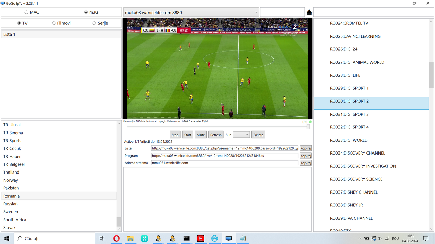
Task: Open the teal scissors app in the taskbar
Action: pyautogui.click(x=144, y=238)
